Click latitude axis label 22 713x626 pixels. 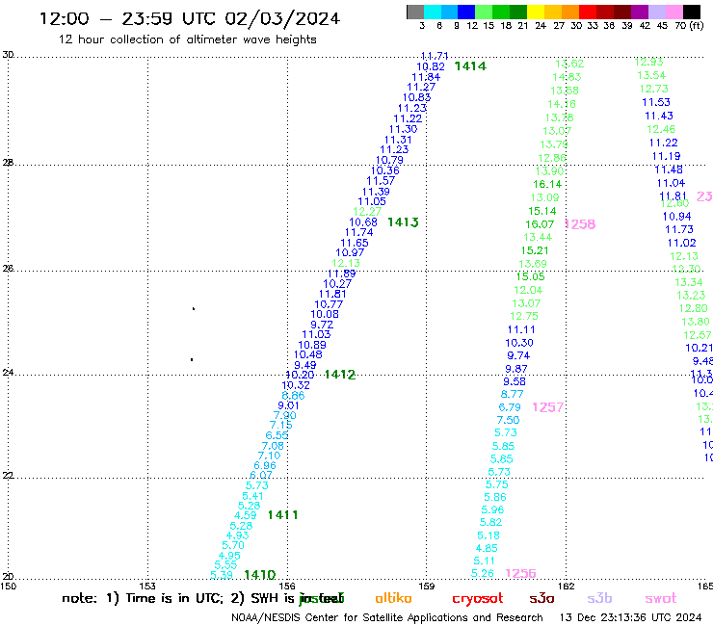[8, 476]
